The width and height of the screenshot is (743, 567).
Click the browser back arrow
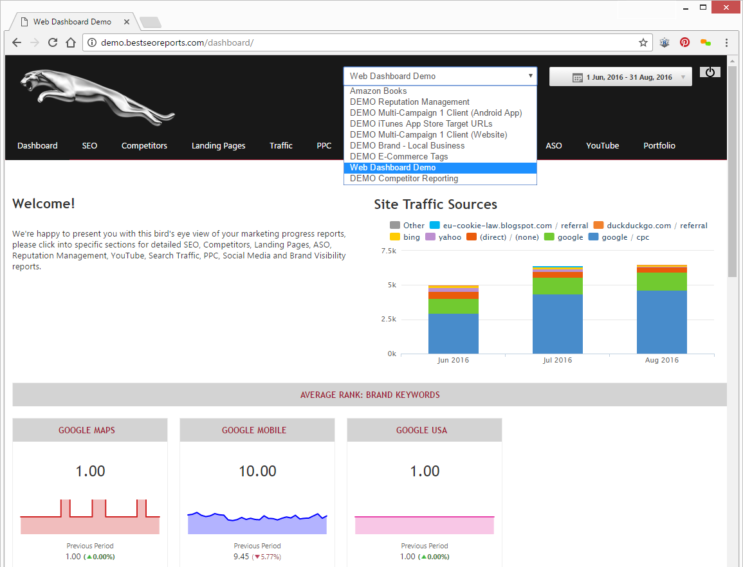click(17, 42)
